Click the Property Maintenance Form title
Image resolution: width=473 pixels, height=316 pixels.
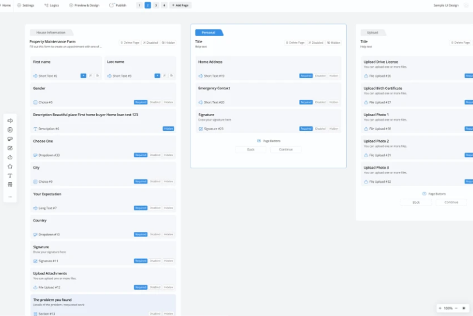(53, 41)
